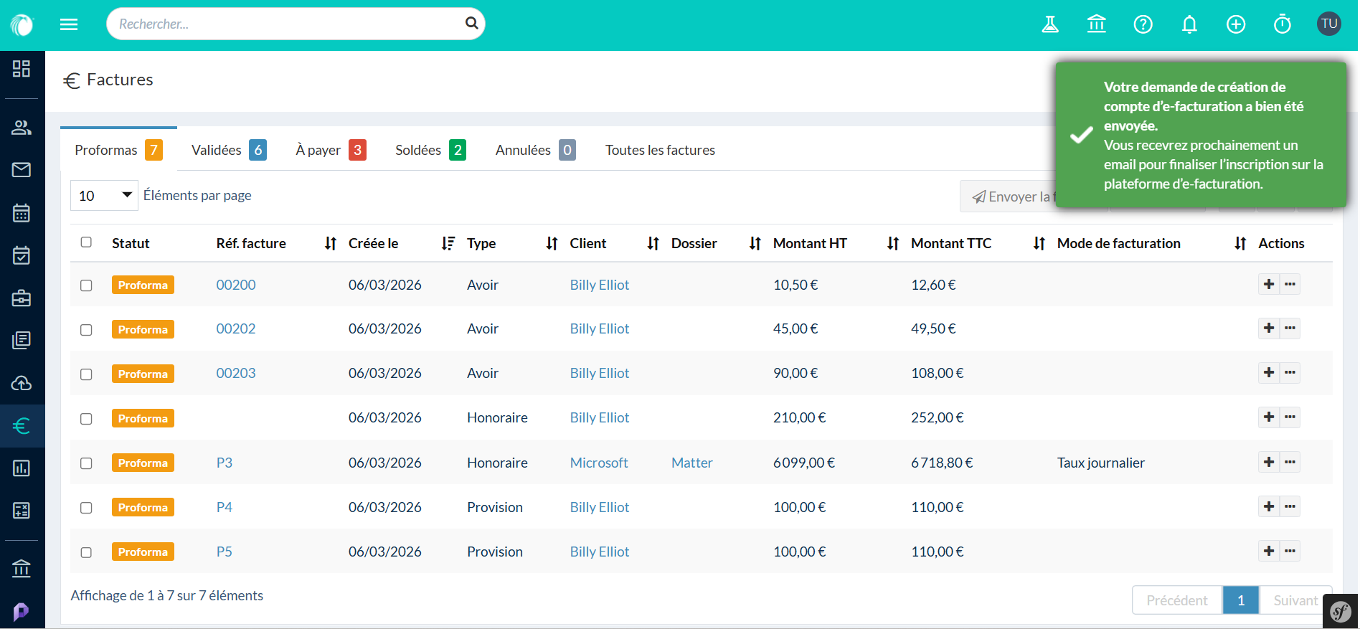
Task: Click the plus circle quick-add icon
Action: 1235,24
